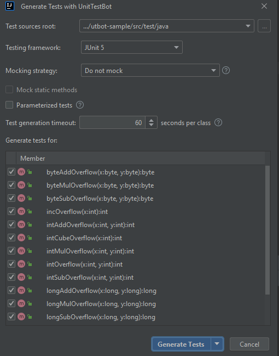
Task: Open help icon next to Parameterized tests
Action: coord(80,105)
